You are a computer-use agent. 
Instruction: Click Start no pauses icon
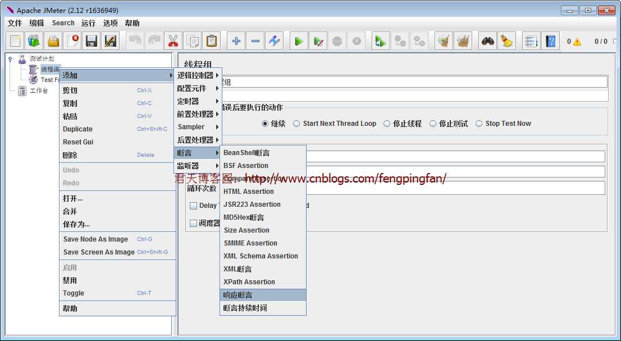point(318,41)
